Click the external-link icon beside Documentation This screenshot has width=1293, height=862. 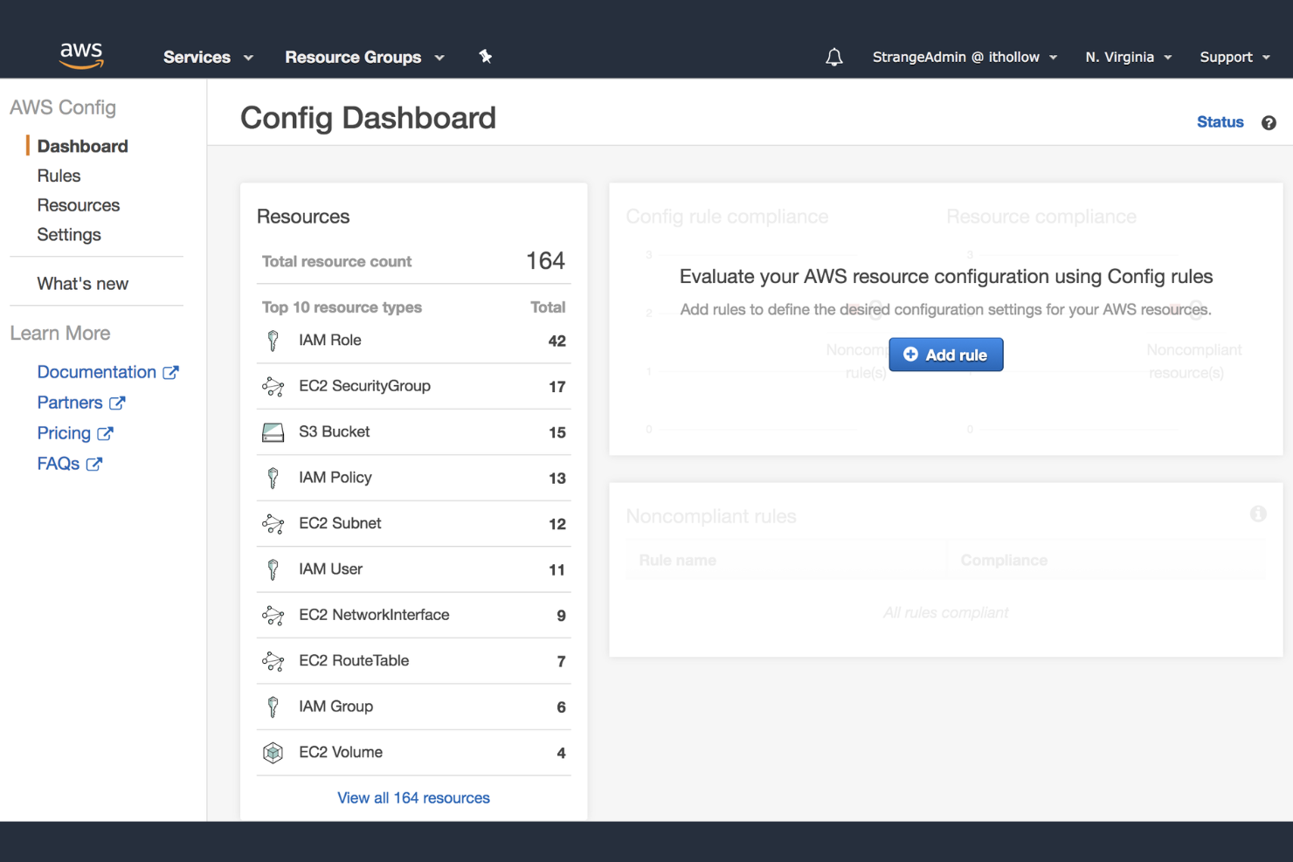click(171, 371)
